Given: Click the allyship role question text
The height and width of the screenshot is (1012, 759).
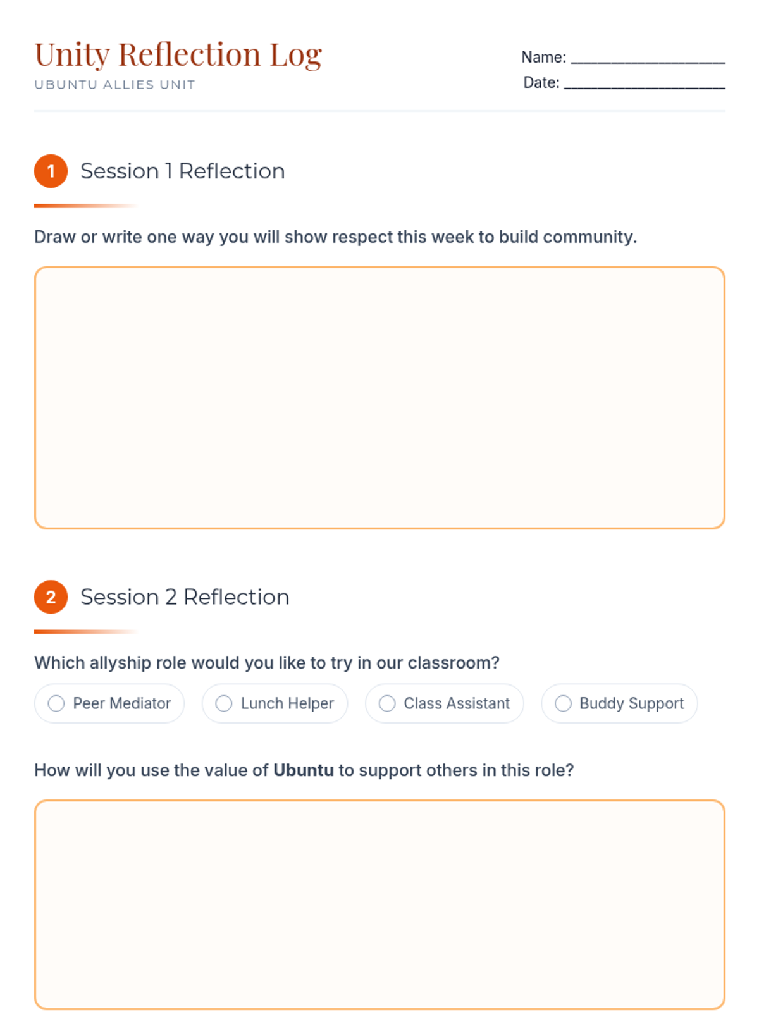Looking at the screenshot, I should [266, 663].
